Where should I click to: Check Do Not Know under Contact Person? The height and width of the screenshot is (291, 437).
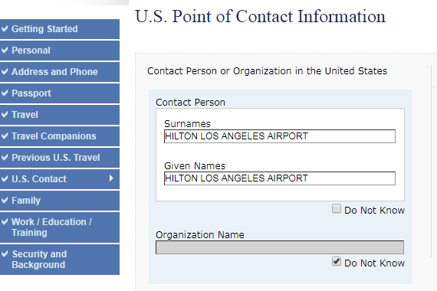(x=337, y=208)
